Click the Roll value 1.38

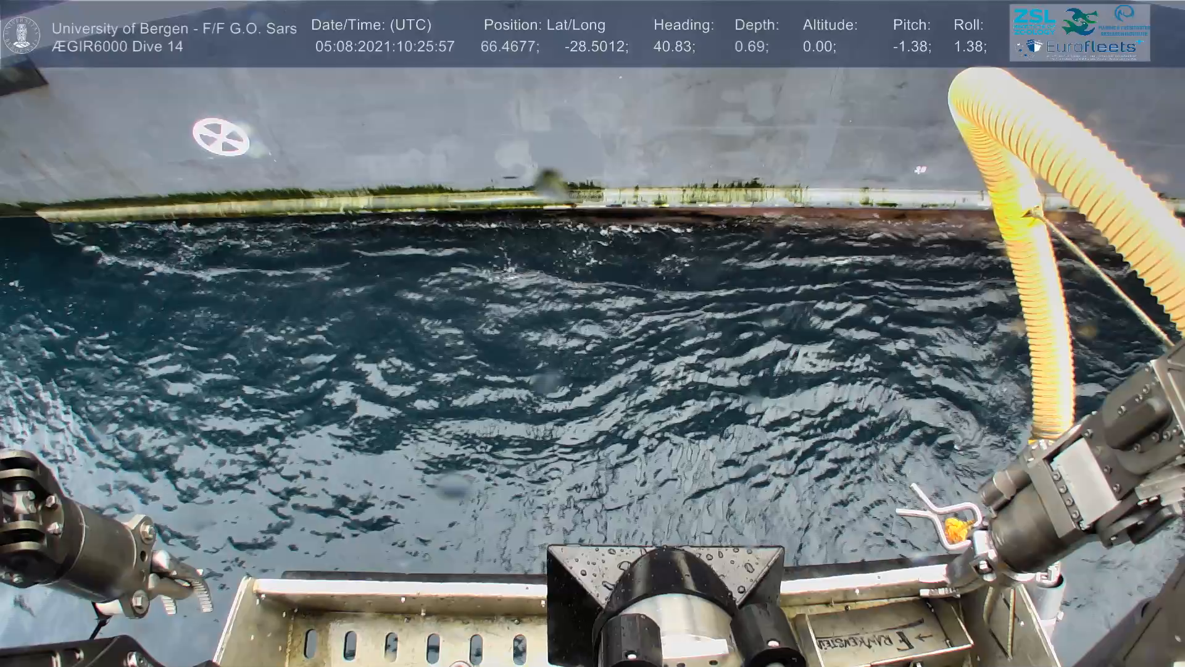point(970,47)
